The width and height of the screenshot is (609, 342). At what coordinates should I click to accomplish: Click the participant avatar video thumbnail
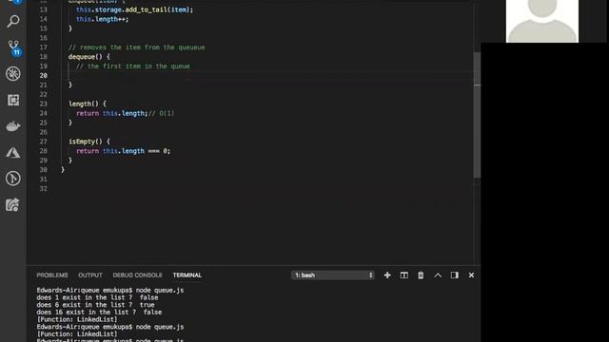542,21
